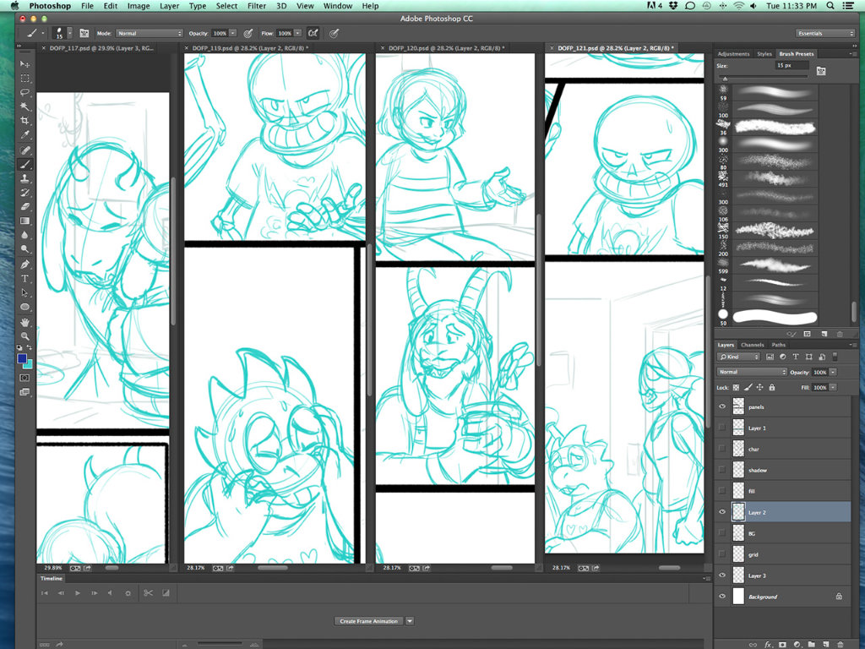This screenshot has width=865, height=649.
Task: Open the layer Kind filter dropdown
Action: (x=738, y=357)
